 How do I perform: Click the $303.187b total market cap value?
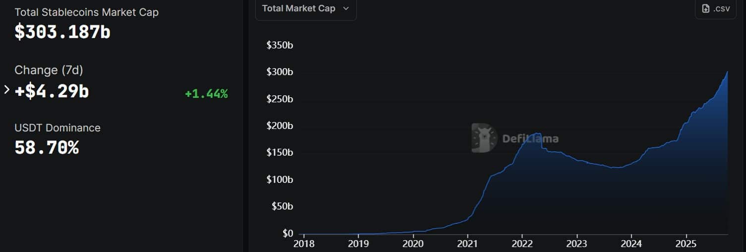coord(62,32)
